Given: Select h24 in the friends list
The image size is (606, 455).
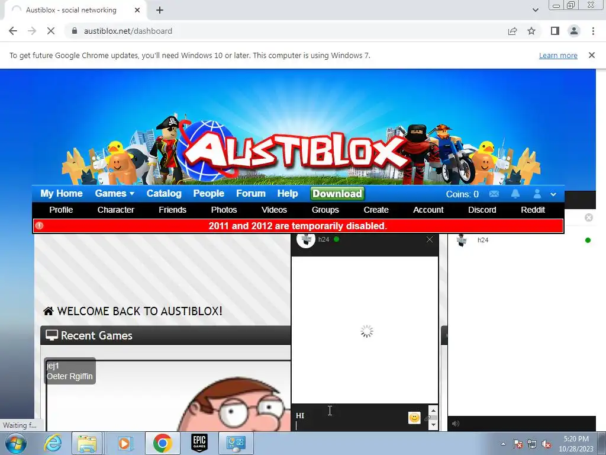Looking at the screenshot, I should 522,241.
